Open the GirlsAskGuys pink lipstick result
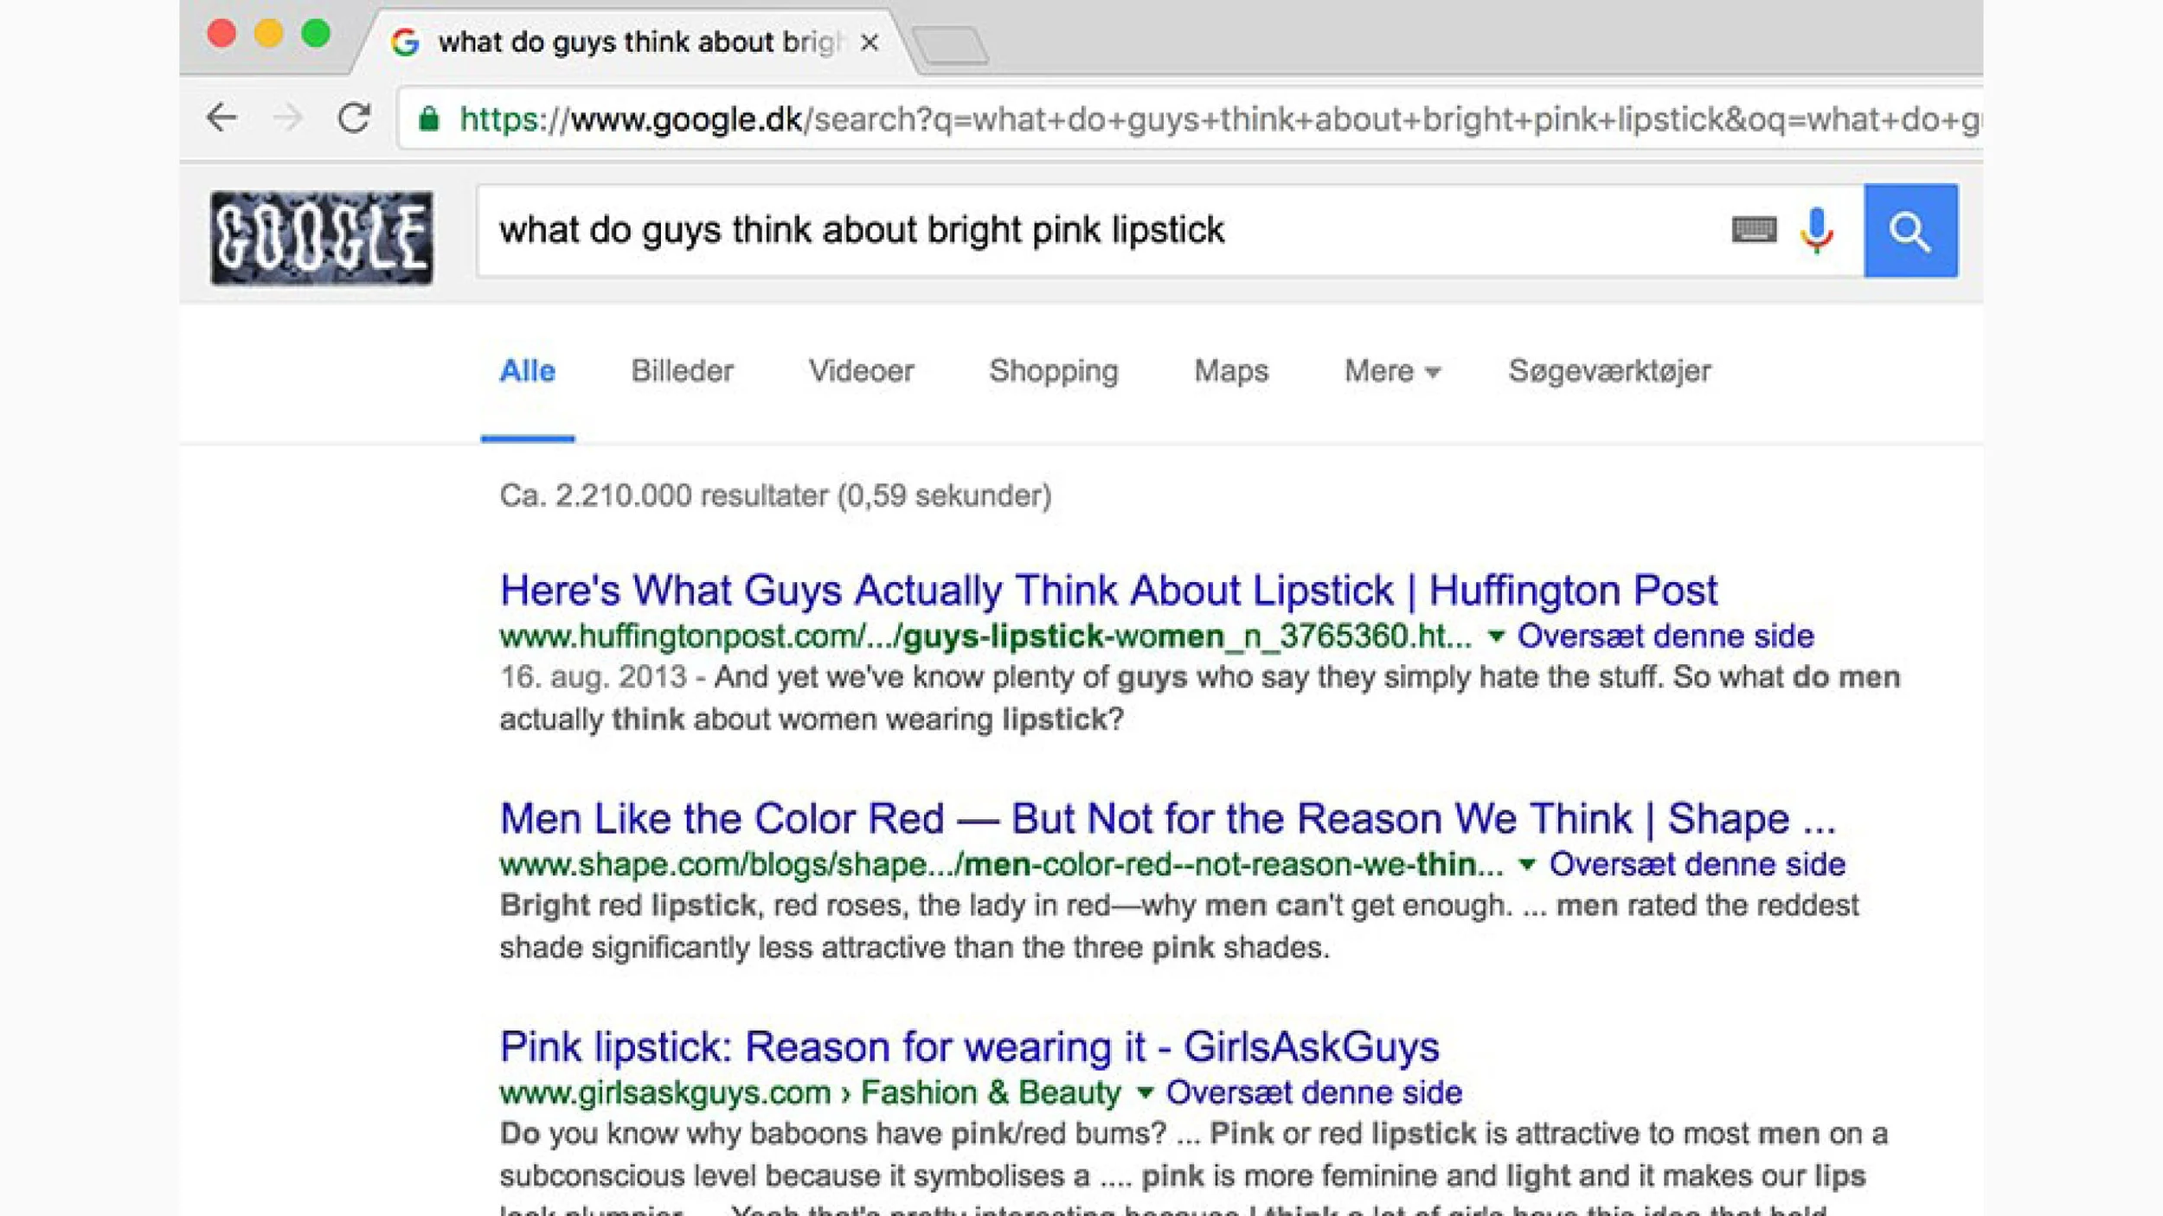 click(969, 1047)
